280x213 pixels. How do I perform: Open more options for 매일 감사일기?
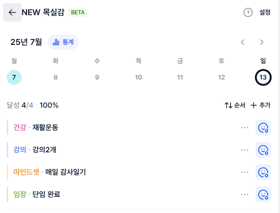[x=245, y=172]
